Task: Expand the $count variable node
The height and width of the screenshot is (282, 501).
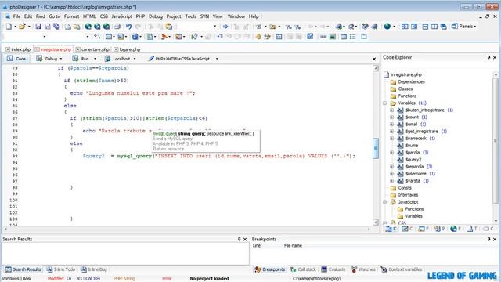Action: tap(391, 117)
